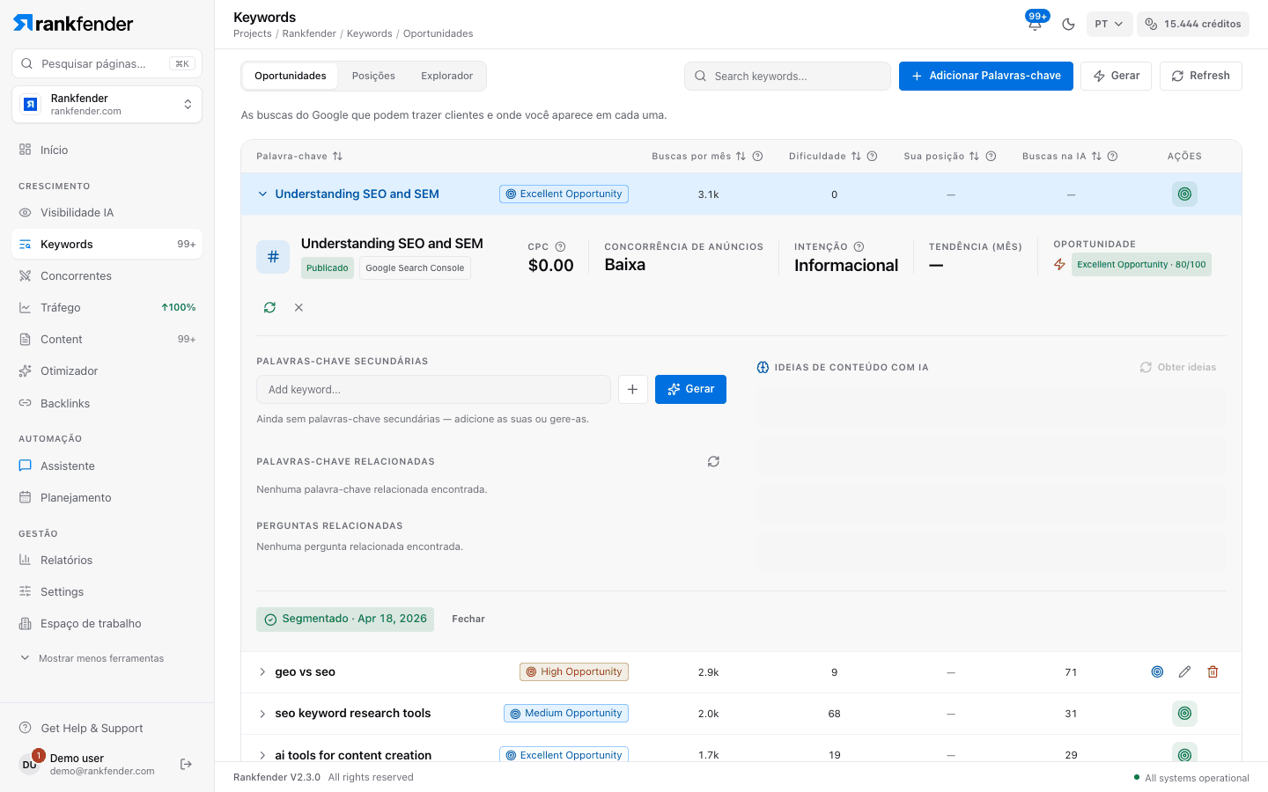Go to Início in the sidebar
The image size is (1268, 792).
coord(107,150)
